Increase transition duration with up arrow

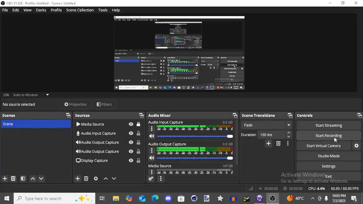click(x=288, y=133)
